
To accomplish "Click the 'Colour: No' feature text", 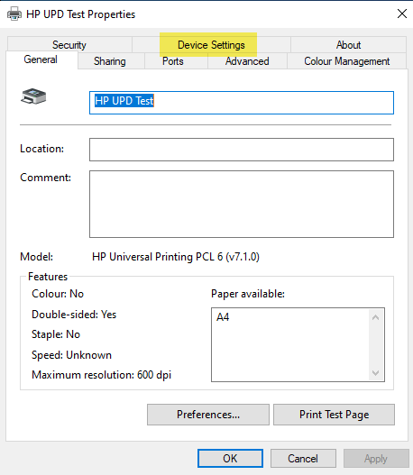I will [58, 294].
